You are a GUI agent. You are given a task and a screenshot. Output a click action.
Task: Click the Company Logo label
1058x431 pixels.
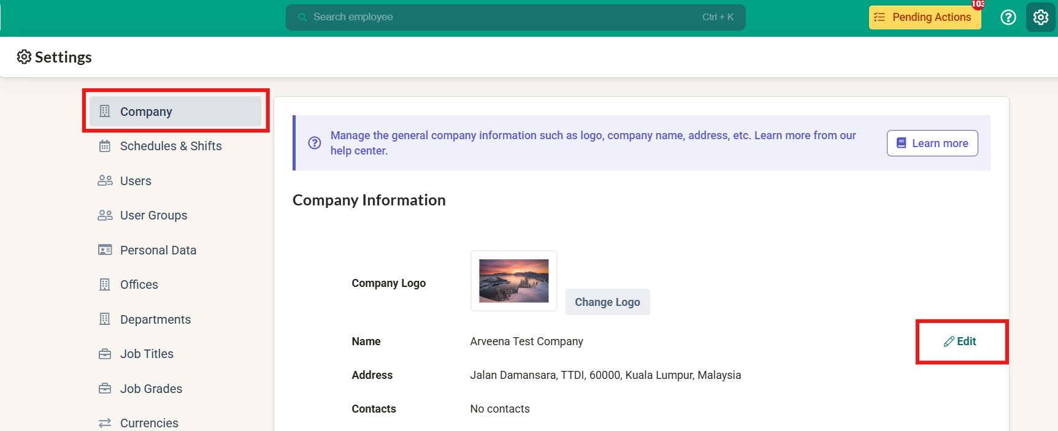point(388,283)
